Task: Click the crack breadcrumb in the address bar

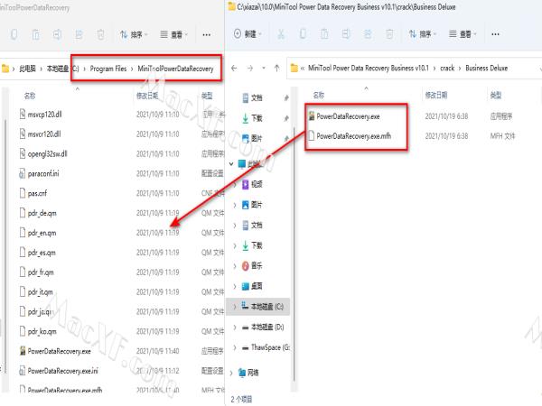Action: pos(447,68)
